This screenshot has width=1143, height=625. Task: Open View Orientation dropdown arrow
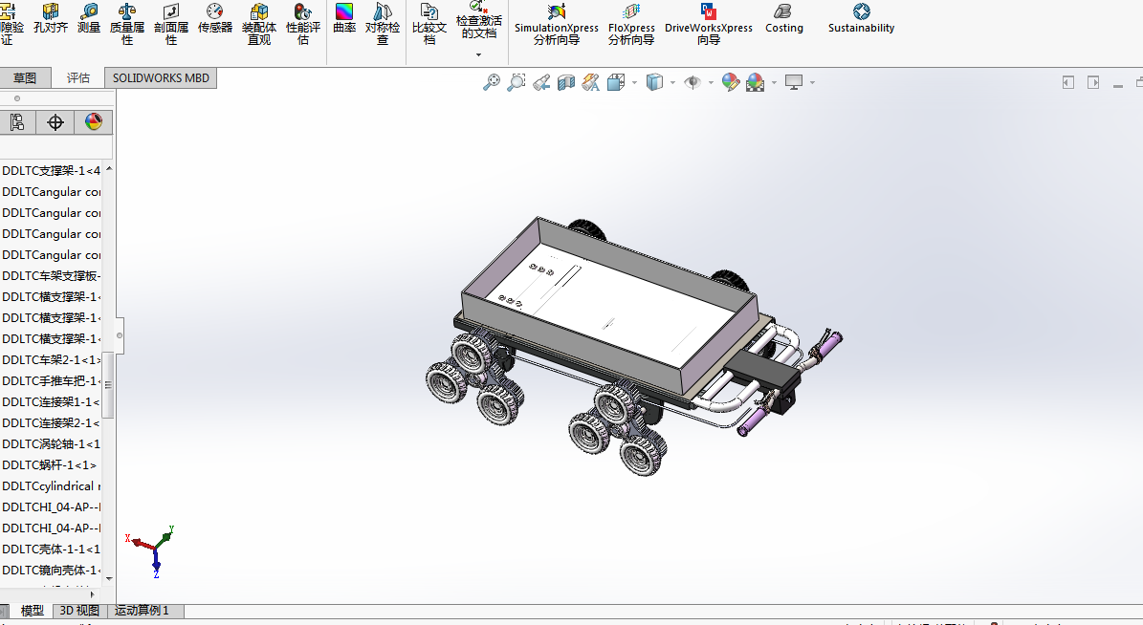pos(634,83)
